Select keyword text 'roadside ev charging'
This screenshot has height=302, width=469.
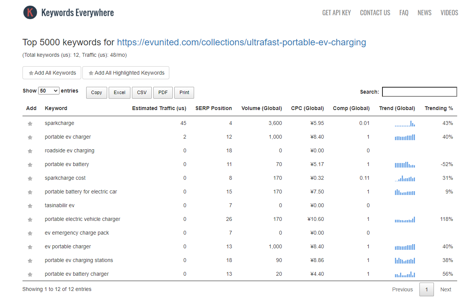pos(69,150)
